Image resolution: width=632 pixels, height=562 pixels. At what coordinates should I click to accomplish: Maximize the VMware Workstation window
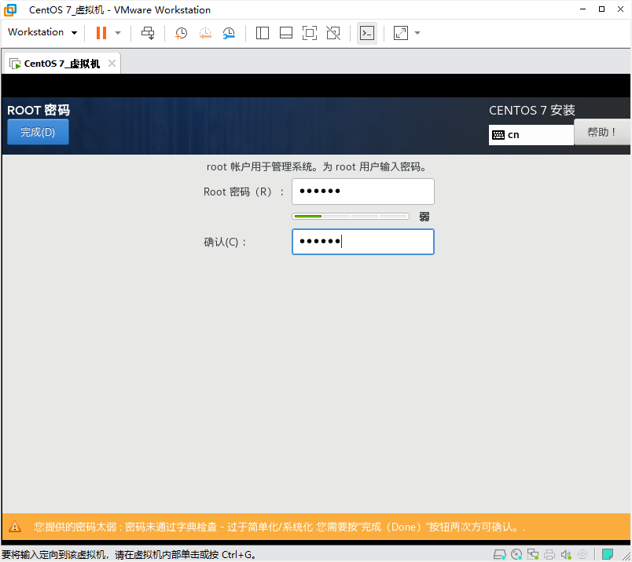point(602,9)
